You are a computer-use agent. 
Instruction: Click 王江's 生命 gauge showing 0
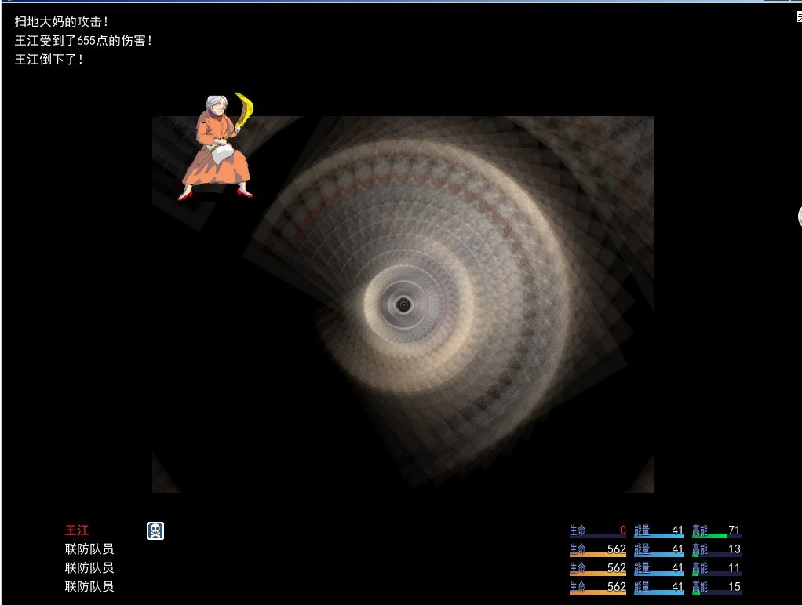point(598,530)
